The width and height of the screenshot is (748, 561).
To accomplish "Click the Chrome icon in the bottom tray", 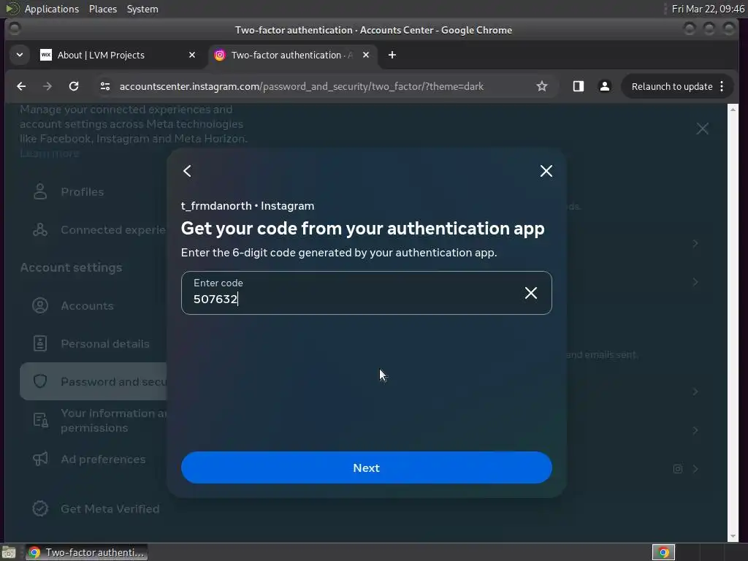I will [x=663, y=552].
